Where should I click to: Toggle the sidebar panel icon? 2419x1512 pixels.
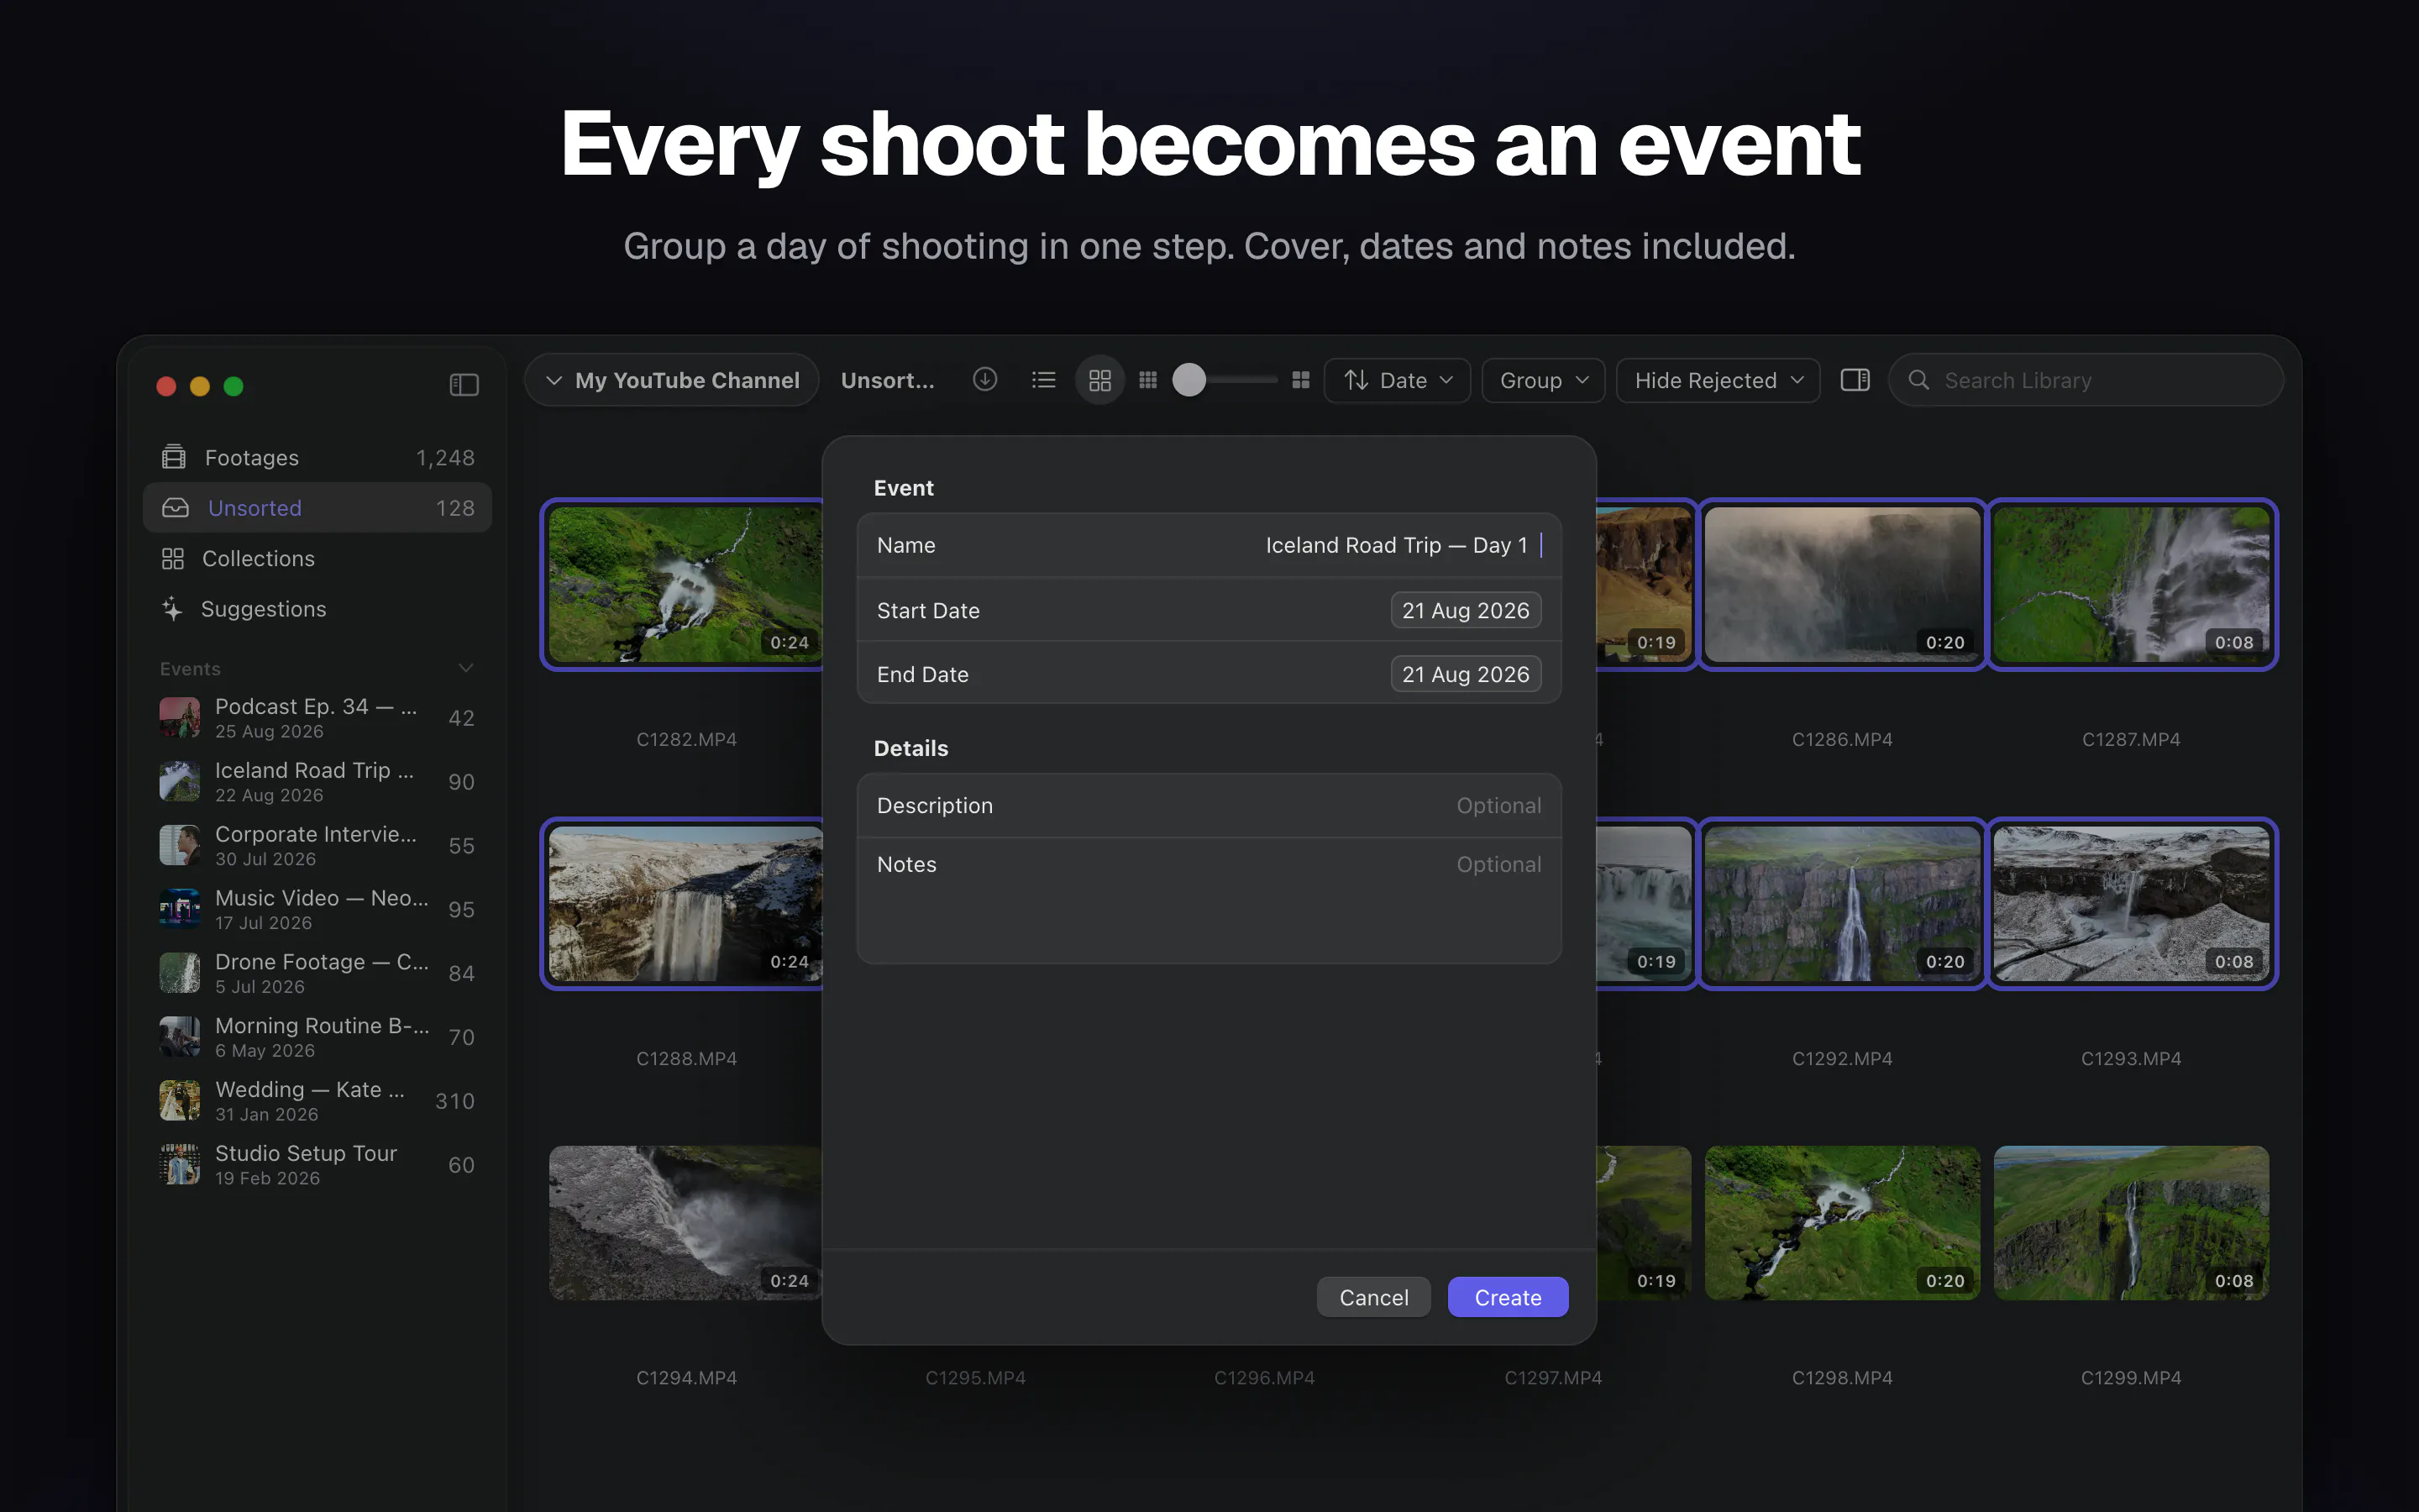pos(464,385)
